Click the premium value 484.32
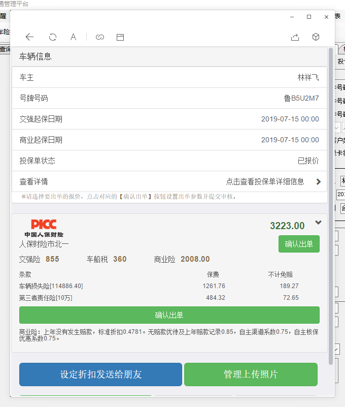Screen dimensions: 345x407 click(216, 298)
